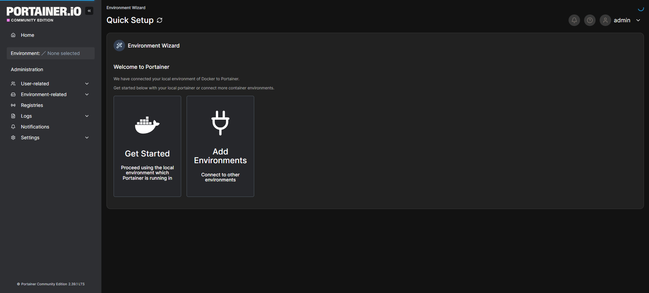Click the 'Connect to other environments' description
The width and height of the screenshot is (649, 293).
click(220, 177)
